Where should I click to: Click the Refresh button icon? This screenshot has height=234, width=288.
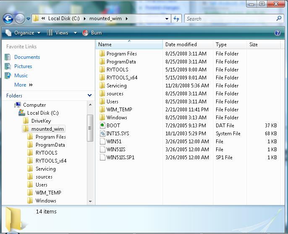tap(176, 19)
